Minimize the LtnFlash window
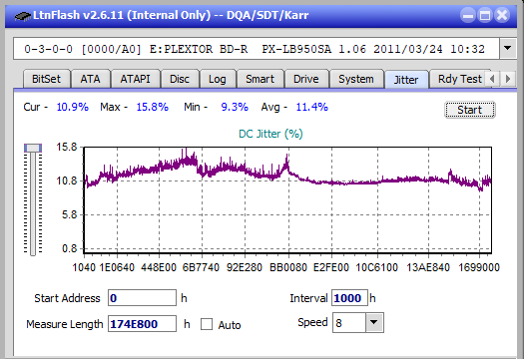524x359 pixels. tap(468, 15)
